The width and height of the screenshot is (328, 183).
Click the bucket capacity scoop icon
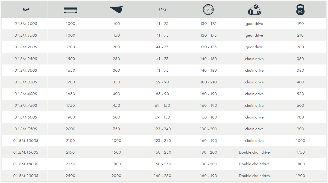coord(117,10)
